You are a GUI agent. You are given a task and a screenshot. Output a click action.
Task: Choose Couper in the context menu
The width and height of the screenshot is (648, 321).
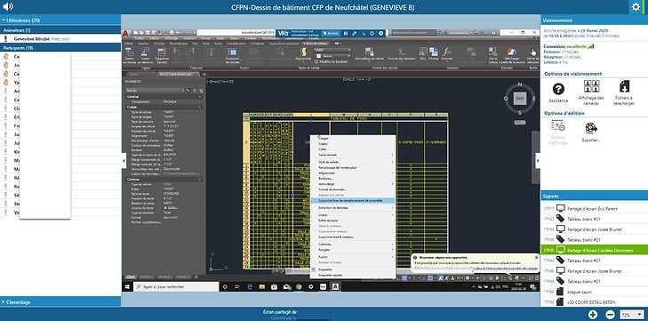point(324,139)
